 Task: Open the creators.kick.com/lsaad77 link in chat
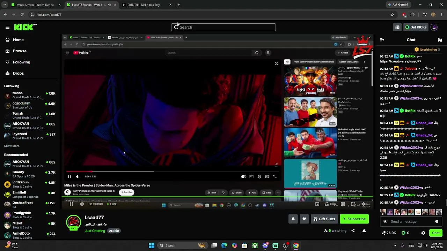coord(401,61)
